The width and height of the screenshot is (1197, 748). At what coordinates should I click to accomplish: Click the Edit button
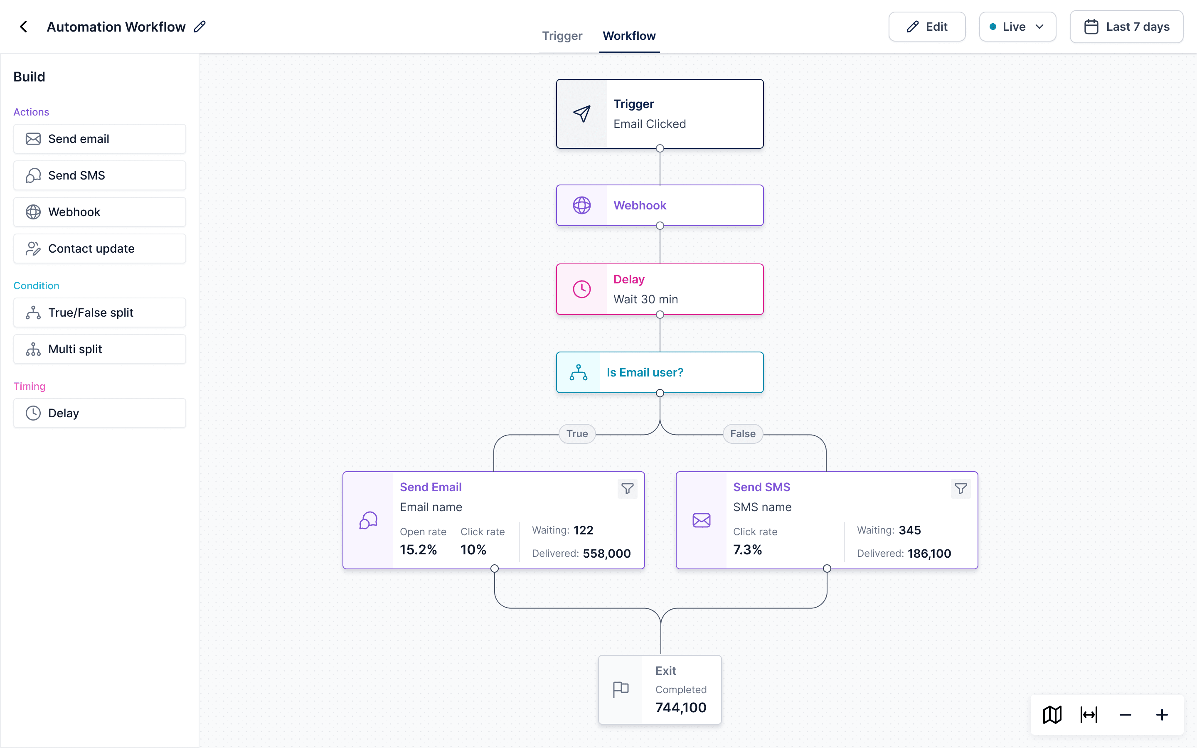(927, 27)
